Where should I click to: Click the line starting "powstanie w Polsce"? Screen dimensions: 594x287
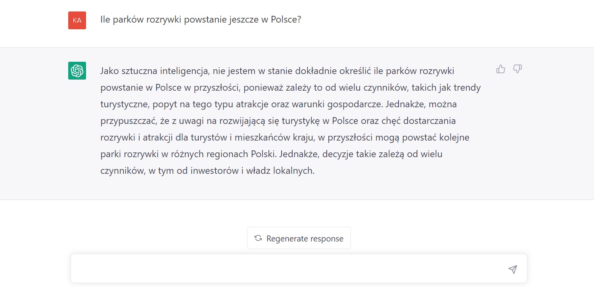coord(290,87)
